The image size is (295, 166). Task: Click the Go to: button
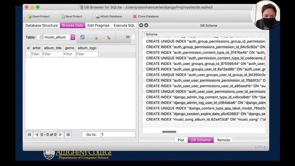(91, 135)
